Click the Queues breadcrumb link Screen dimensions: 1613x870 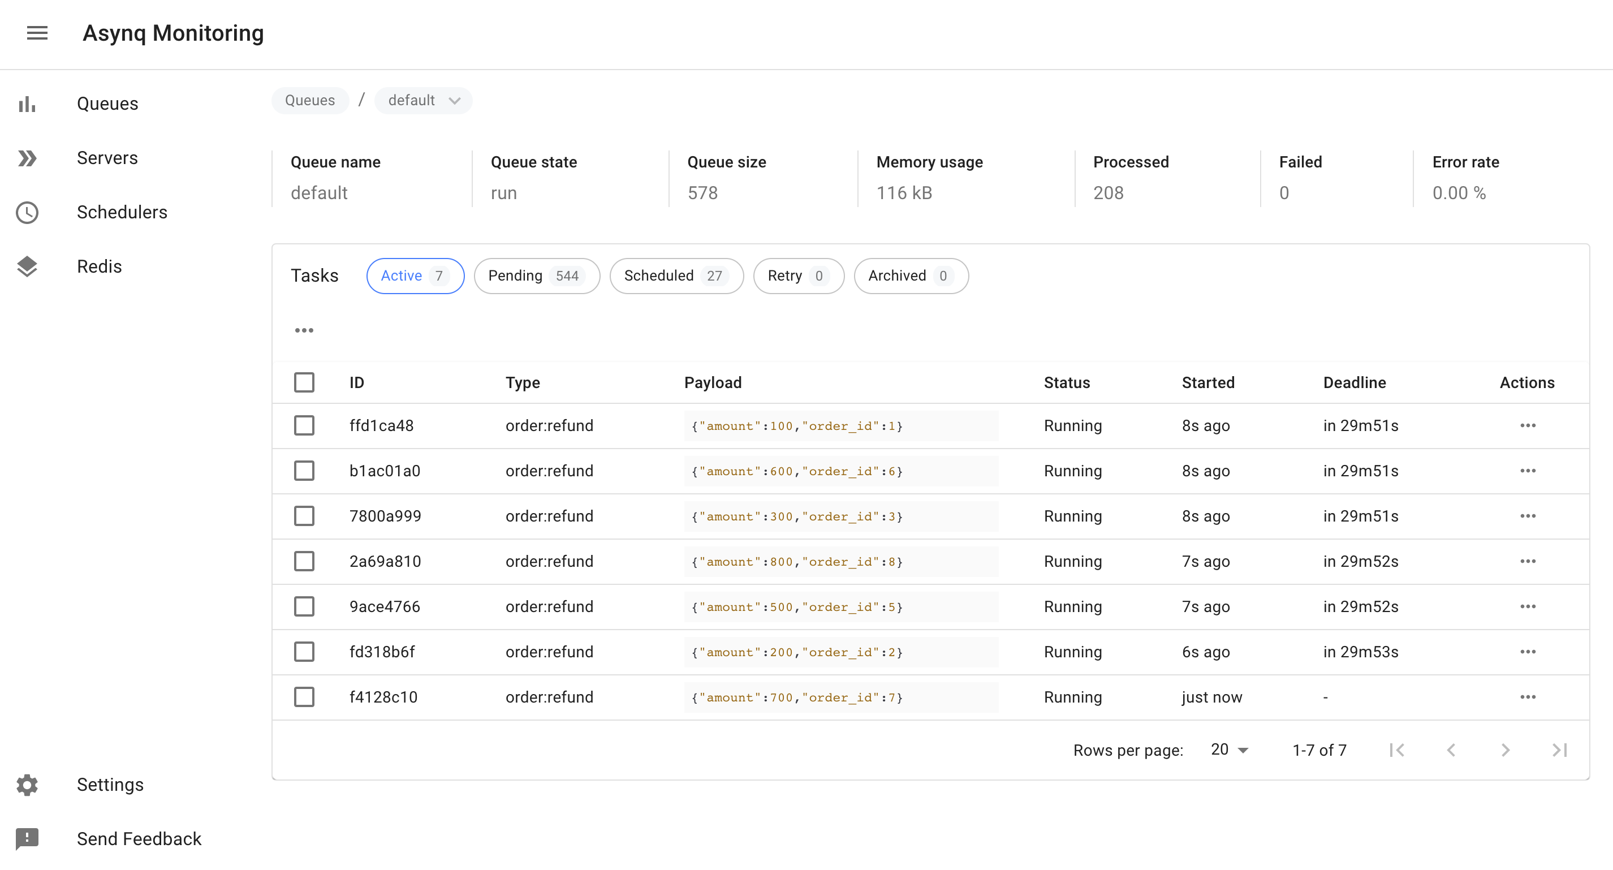(310, 100)
